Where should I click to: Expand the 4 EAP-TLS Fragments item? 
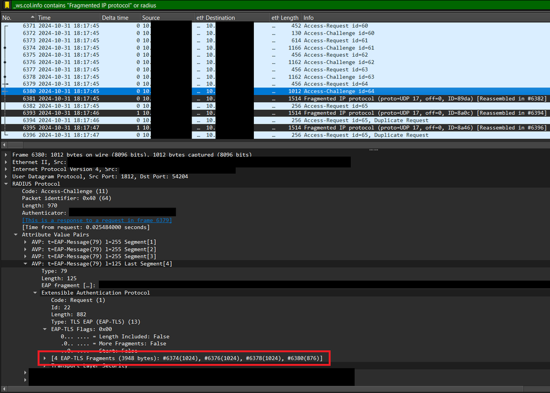point(45,359)
